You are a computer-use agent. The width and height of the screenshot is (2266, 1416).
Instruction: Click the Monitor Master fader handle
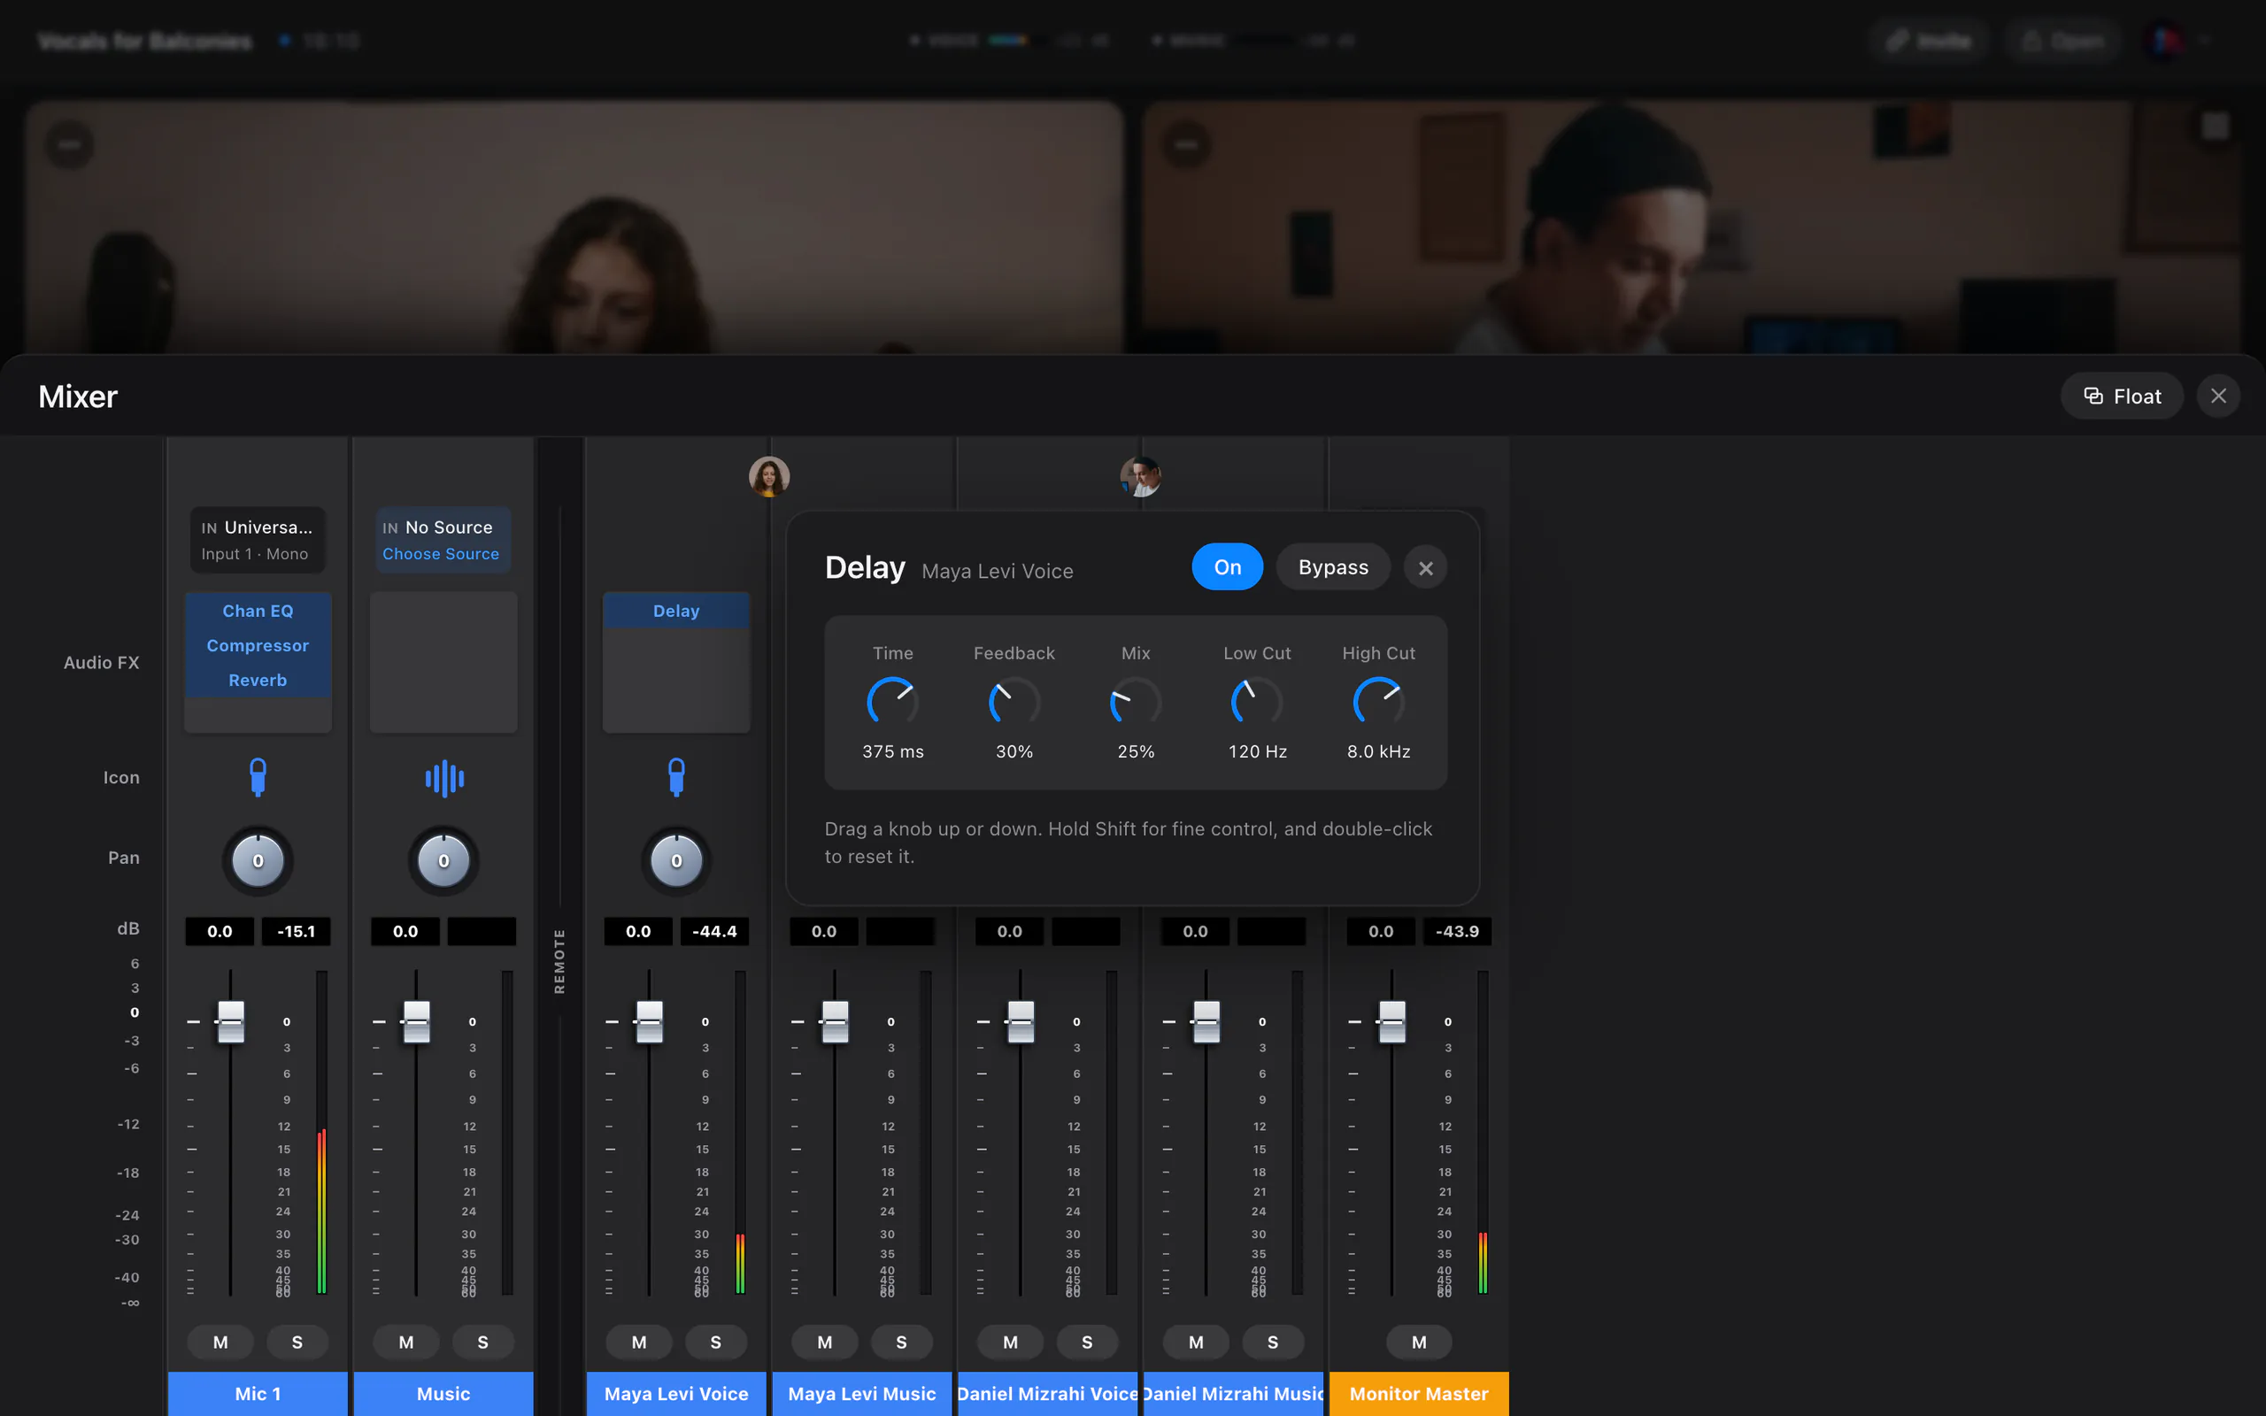point(1391,1021)
